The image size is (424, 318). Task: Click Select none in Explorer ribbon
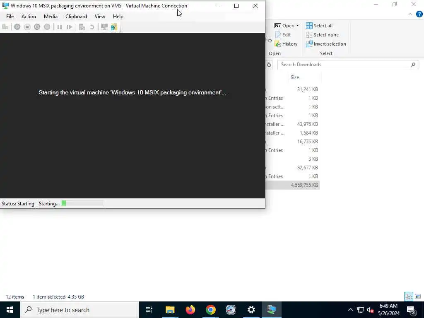tap(322, 35)
